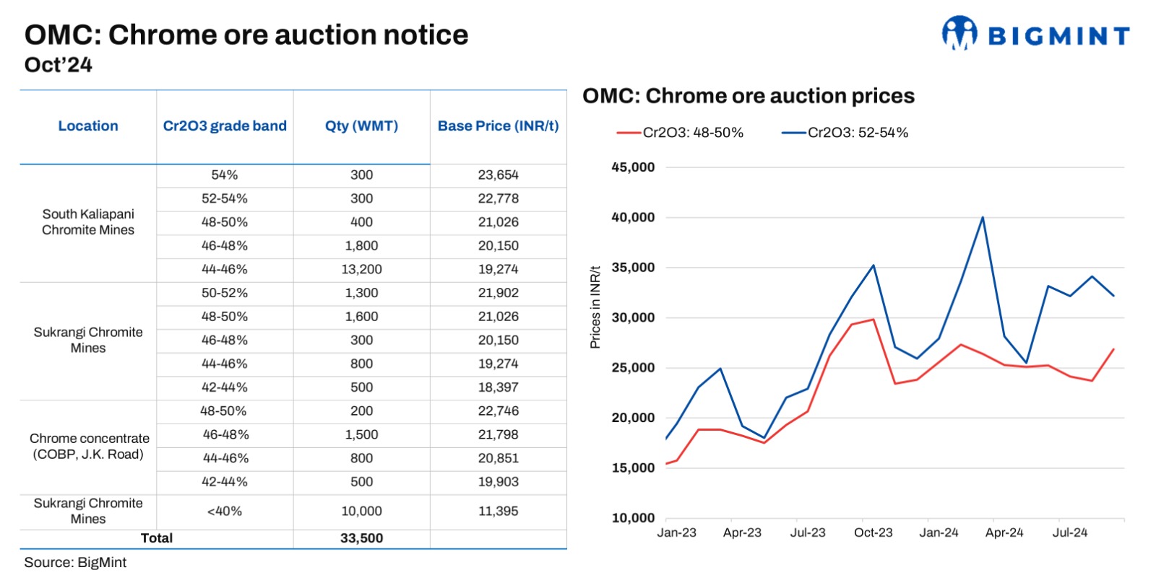Click the Base Price (INR/t) column header
This screenshot has height=575, width=1156.
pos(498,126)
